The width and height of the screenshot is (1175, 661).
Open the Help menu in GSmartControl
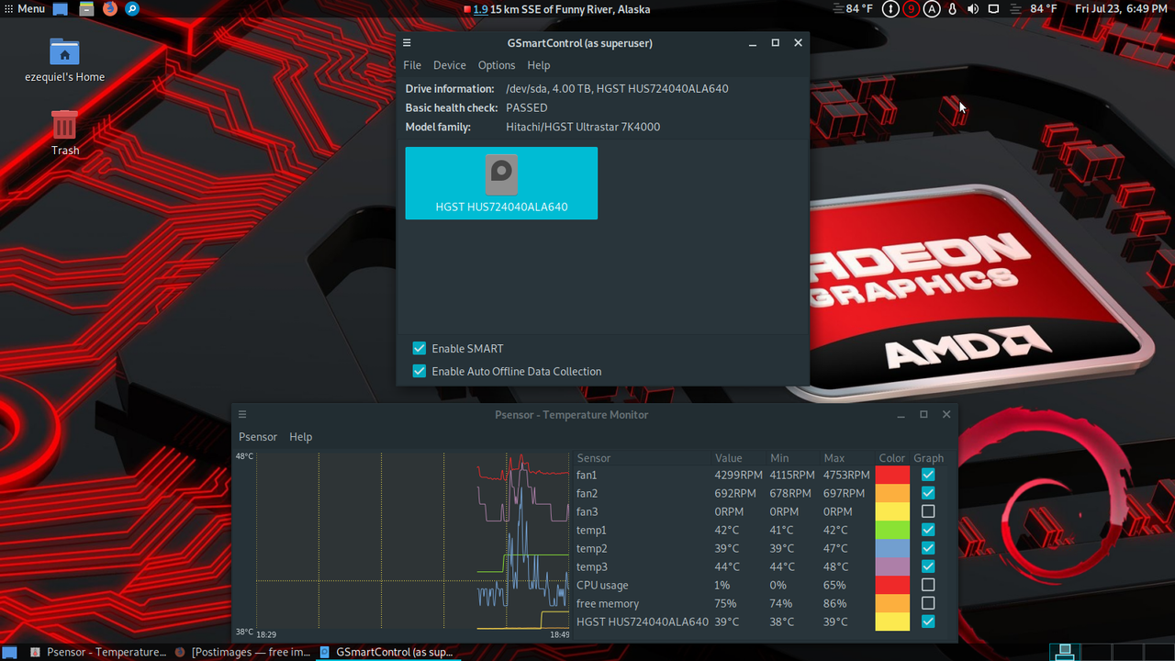click(539, 65)
